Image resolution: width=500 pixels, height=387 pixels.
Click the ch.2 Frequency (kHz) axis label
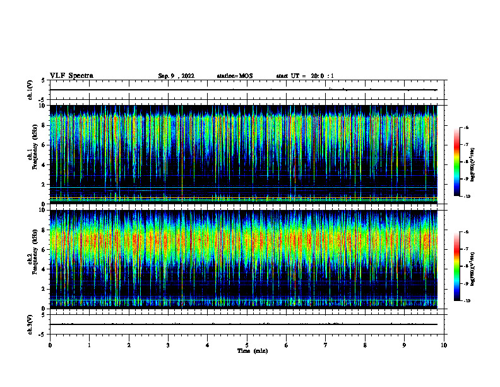click(33, 252)
